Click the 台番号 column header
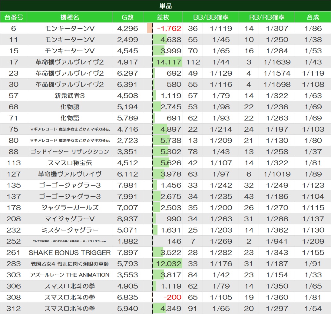 click(x=14, y=17)
